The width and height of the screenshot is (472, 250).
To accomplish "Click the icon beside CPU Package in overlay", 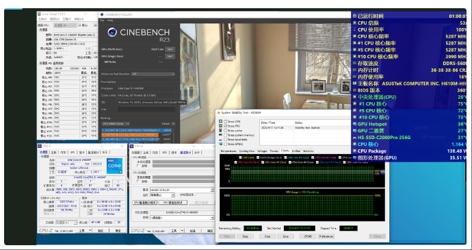I will click(x=354, y=151).
